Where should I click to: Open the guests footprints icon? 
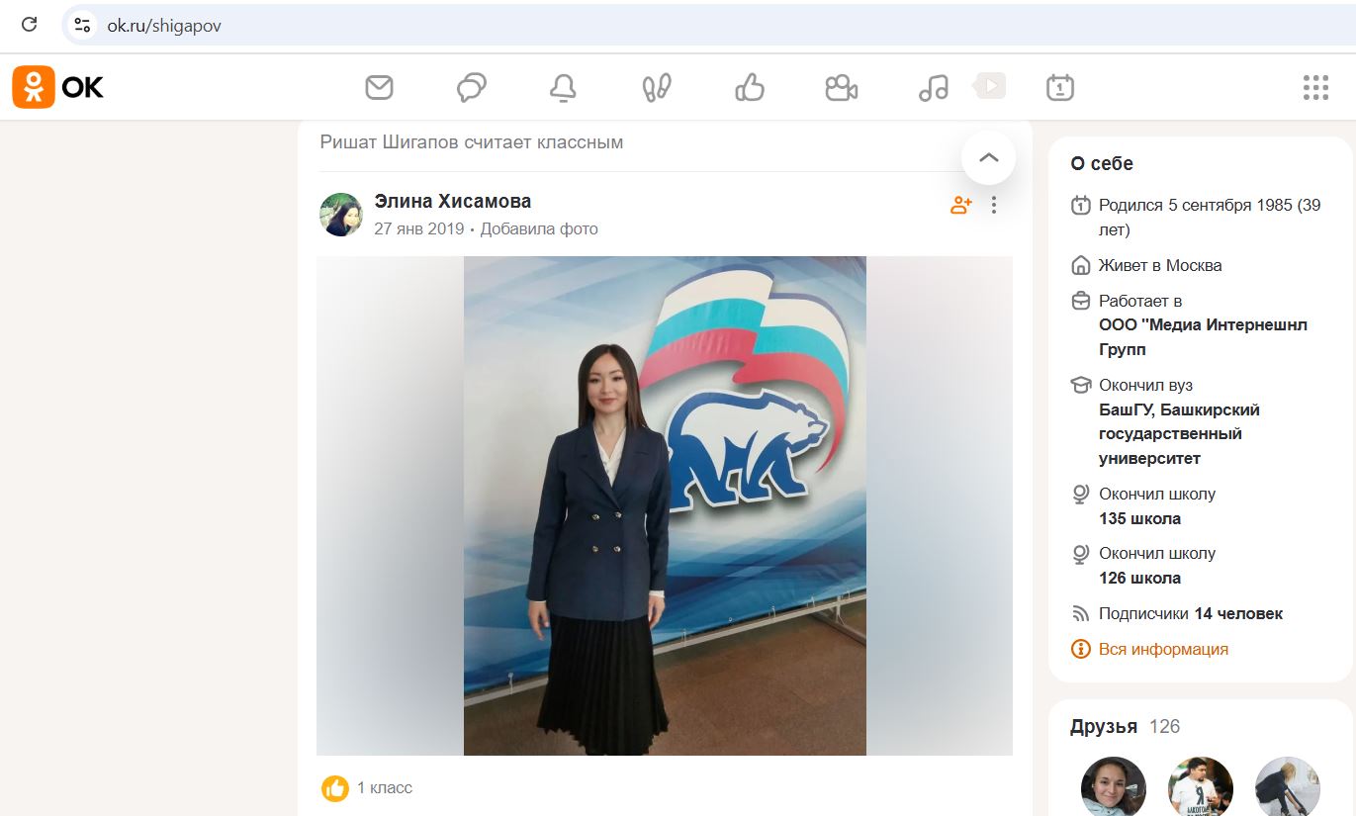tap(656, 87)
